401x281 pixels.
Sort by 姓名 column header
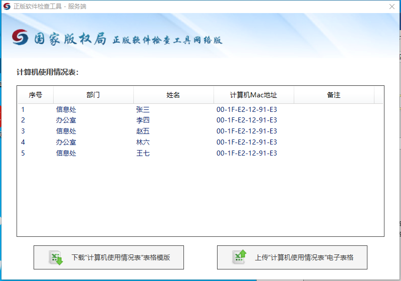[173, 95]
